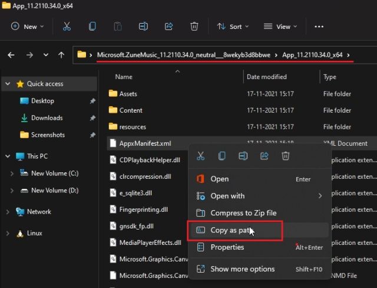Expand the Network tree node
The width and height of the screenshot is (377, 288).
pyautogui.click(x=8, y=212)
